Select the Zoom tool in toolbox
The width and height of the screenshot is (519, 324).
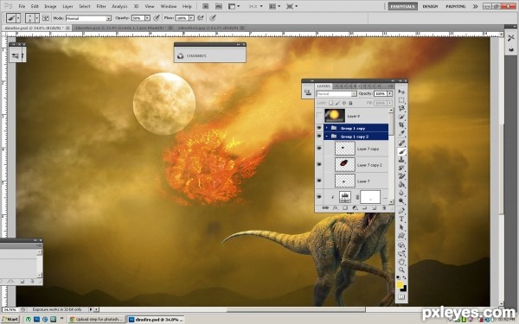coord(401,270)
